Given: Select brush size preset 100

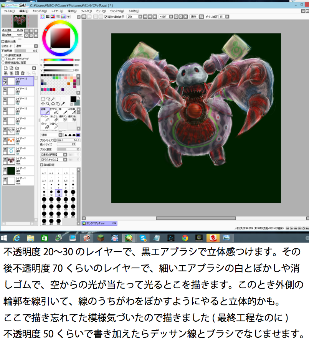Looking at the screenshot, I should 66,207.
